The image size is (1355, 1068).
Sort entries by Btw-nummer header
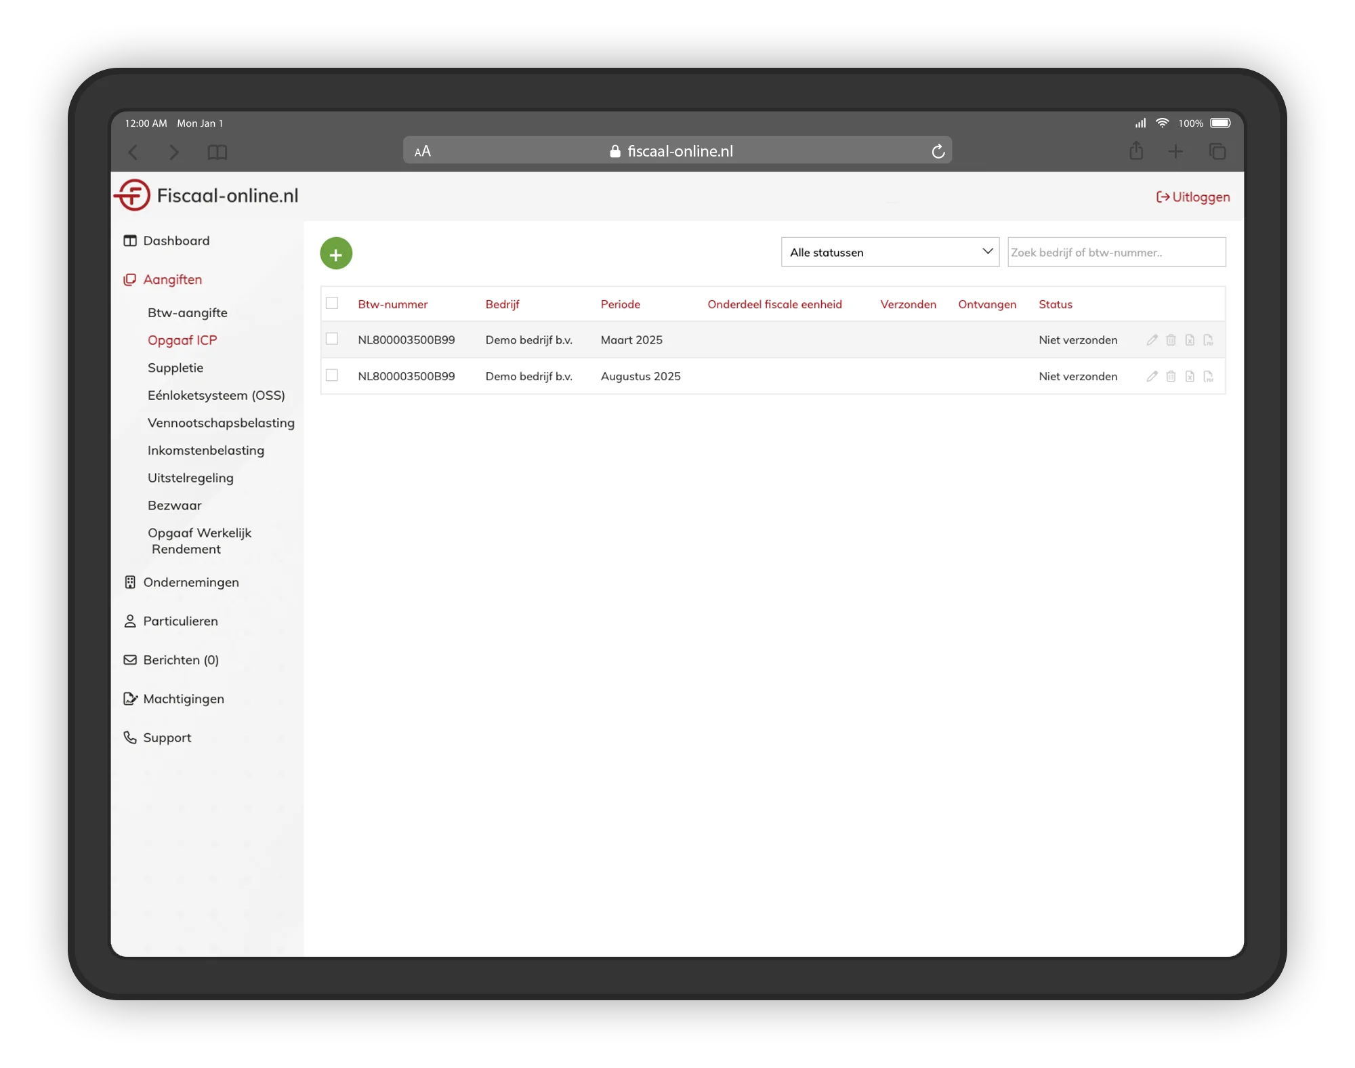click(392, 304)
